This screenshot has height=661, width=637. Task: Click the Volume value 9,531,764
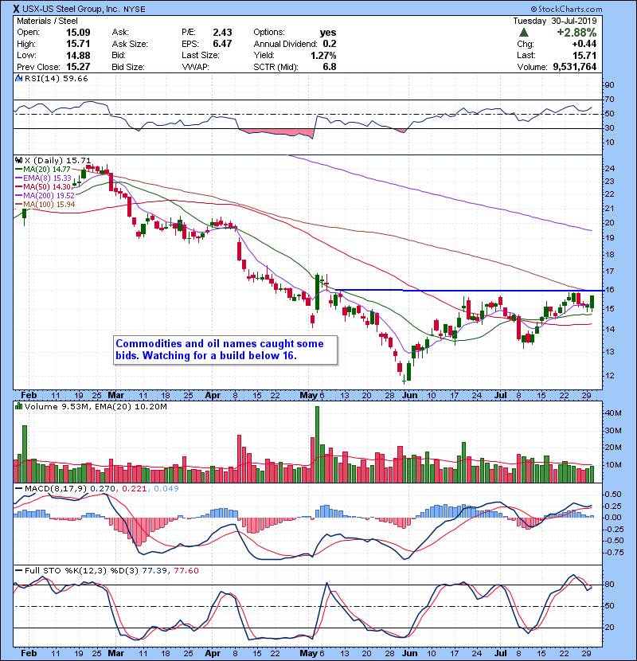pyautogui.click(x=575, y=67)
